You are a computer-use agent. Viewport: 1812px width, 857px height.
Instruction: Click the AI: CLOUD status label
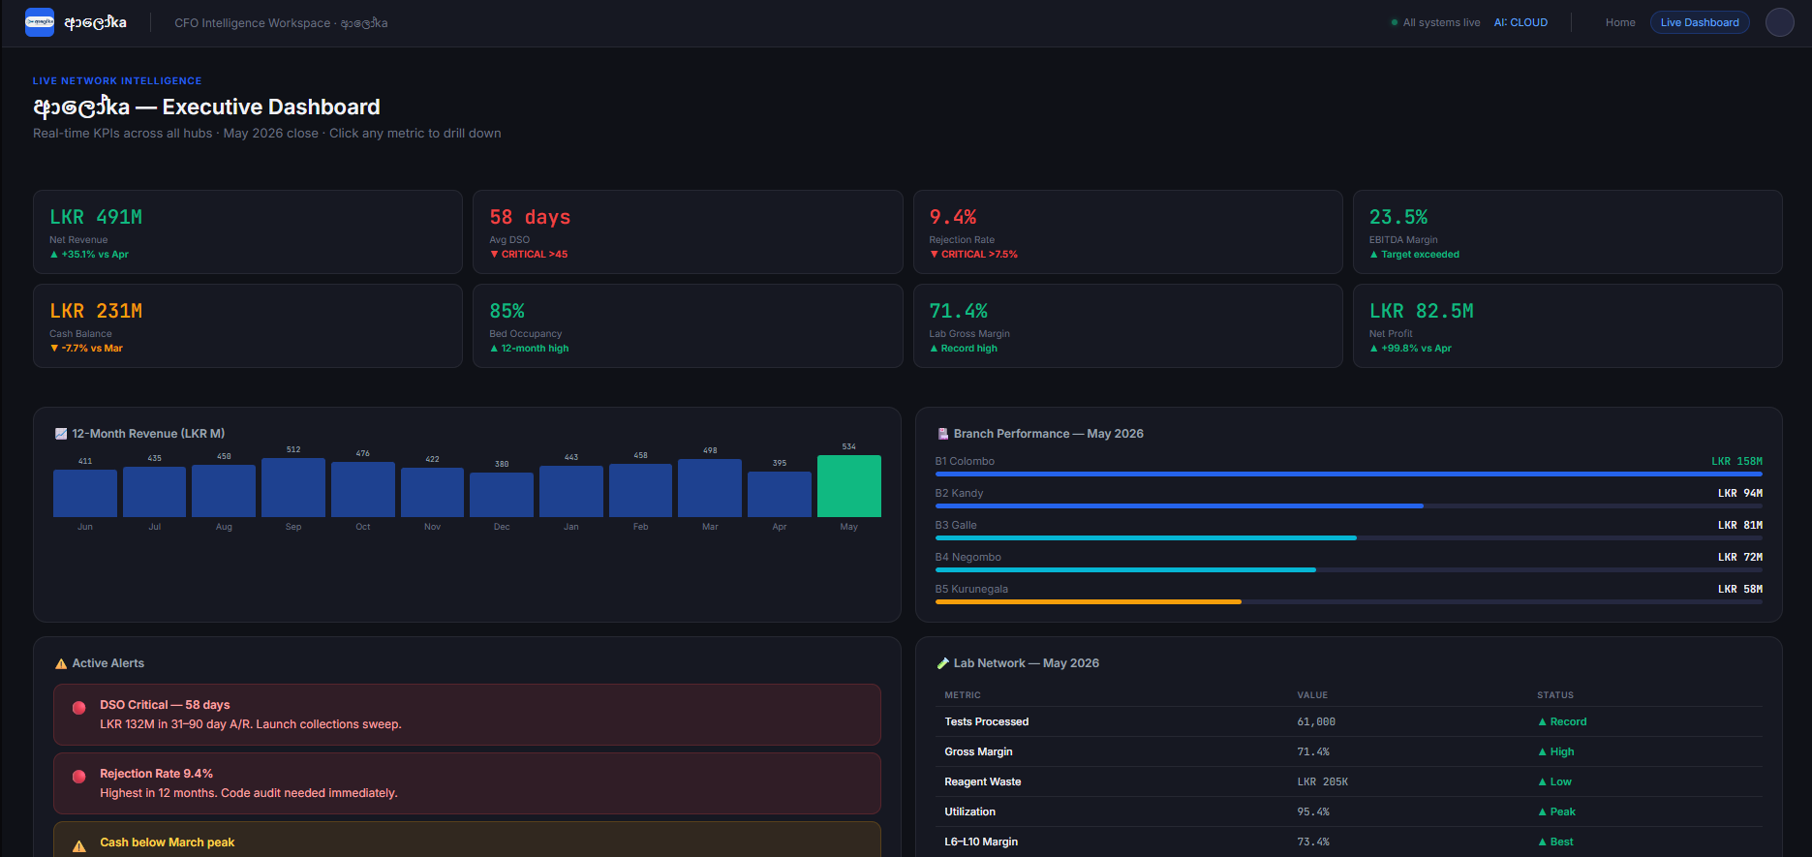click(1520, 22)
